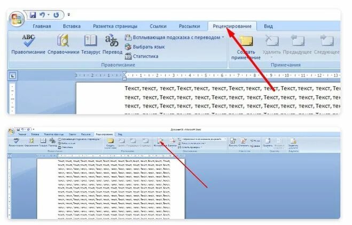Screen dimensions: 352x225
Task: Expand Customize Quick Access Toolbar in upper window
Action: 69,15
